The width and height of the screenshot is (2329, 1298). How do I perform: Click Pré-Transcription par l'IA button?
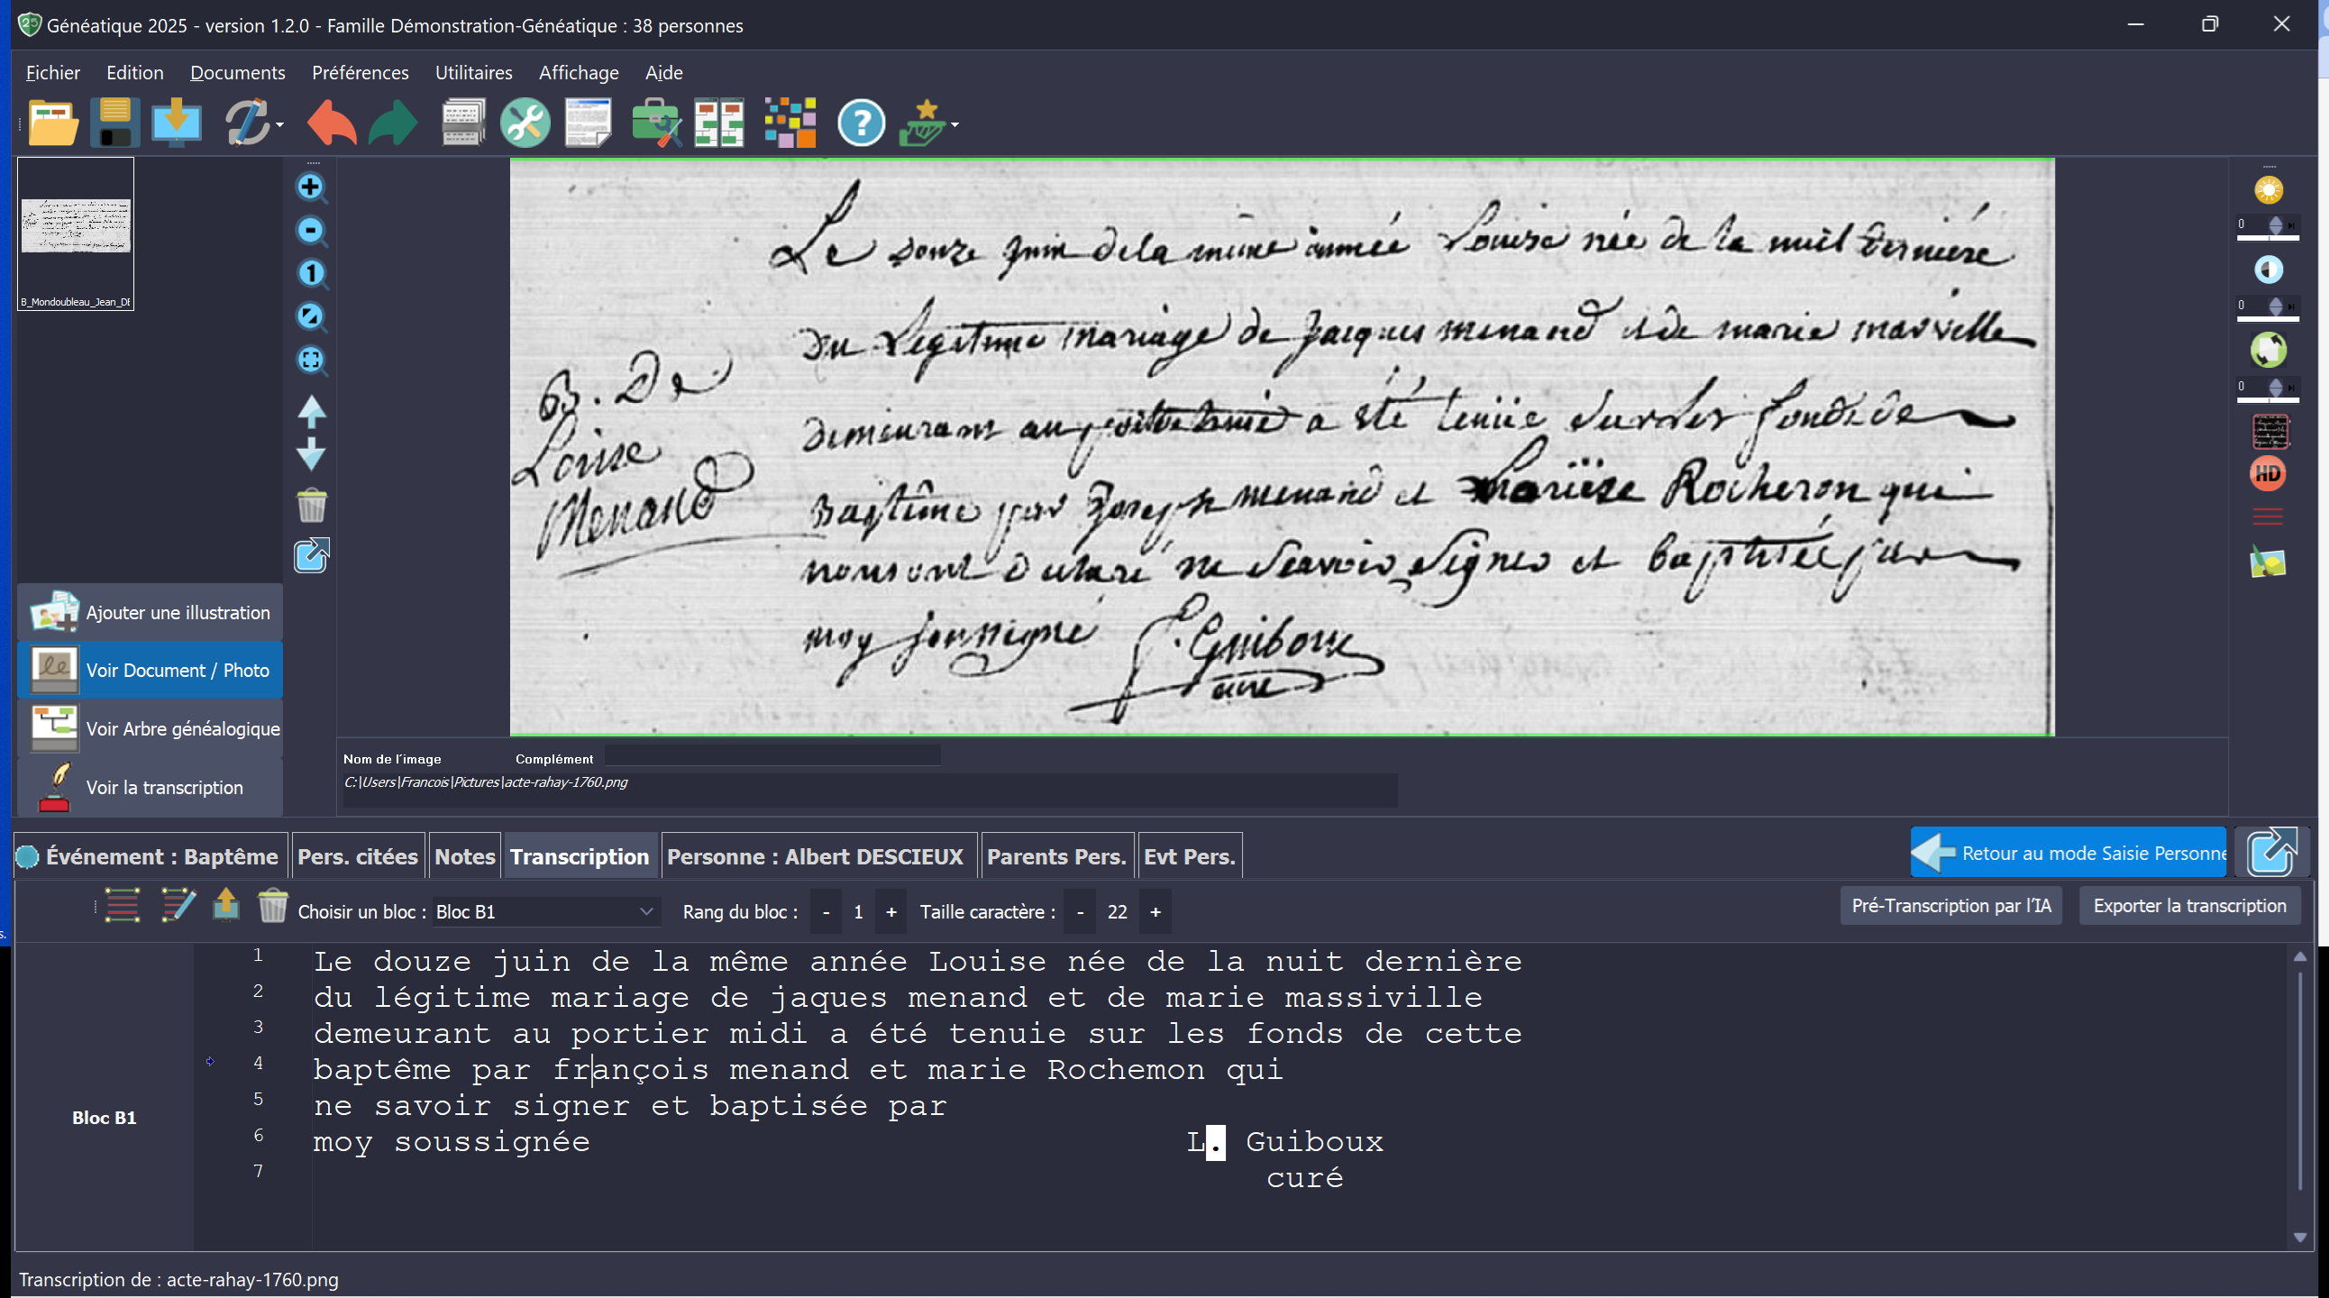(x=1950, y=906)
